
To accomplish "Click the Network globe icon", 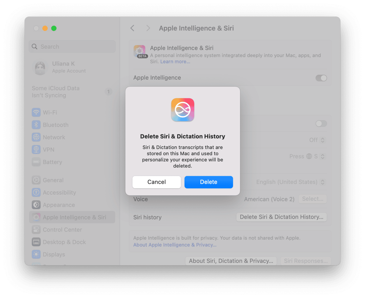I will point(36,137).
